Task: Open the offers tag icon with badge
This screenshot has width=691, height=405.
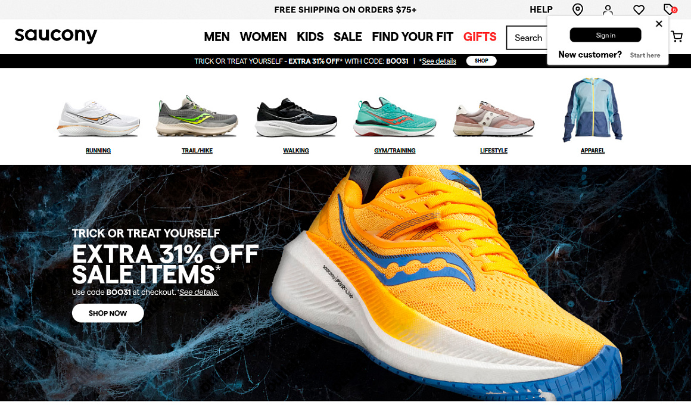Action: [670, 9]
